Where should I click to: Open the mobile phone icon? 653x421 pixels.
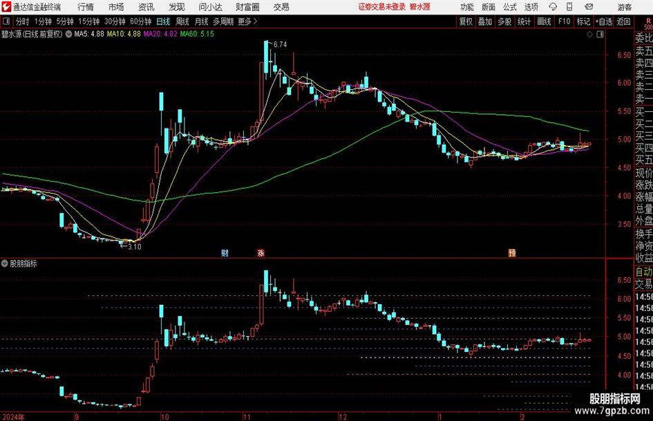(569, 7)
